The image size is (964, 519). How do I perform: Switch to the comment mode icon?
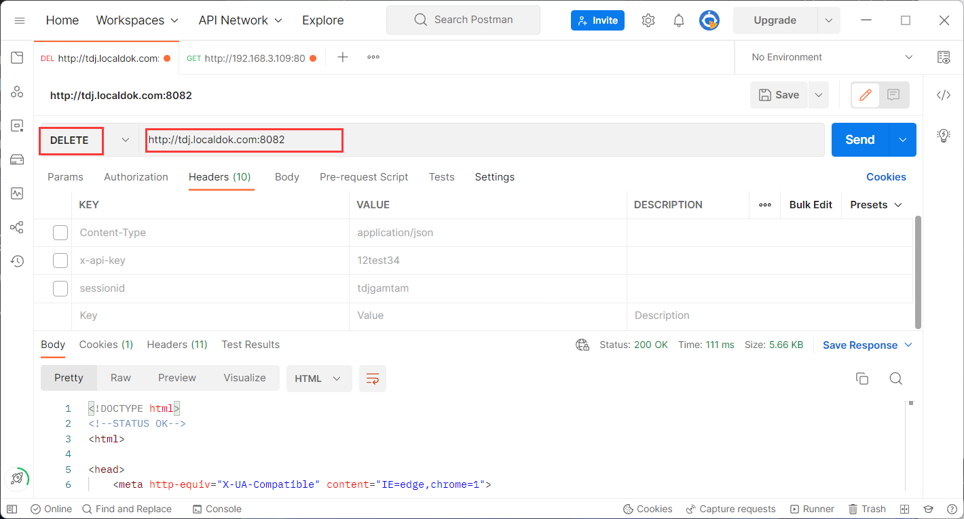point(893,95)
